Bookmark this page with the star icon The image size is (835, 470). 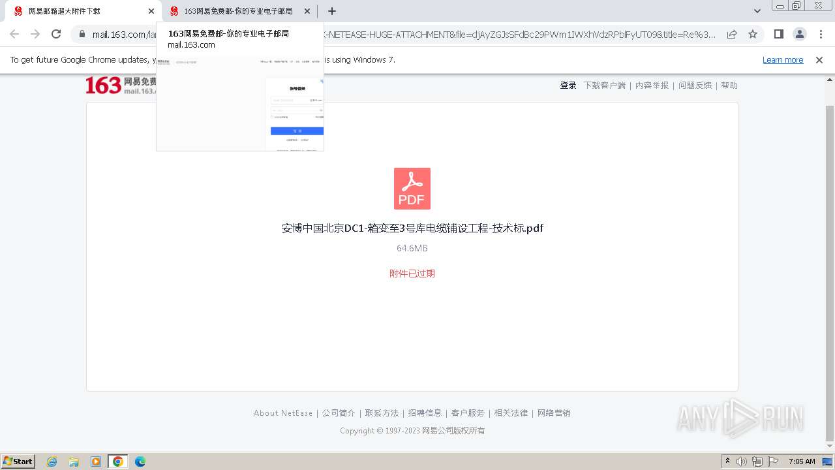(x=753, y=34)
